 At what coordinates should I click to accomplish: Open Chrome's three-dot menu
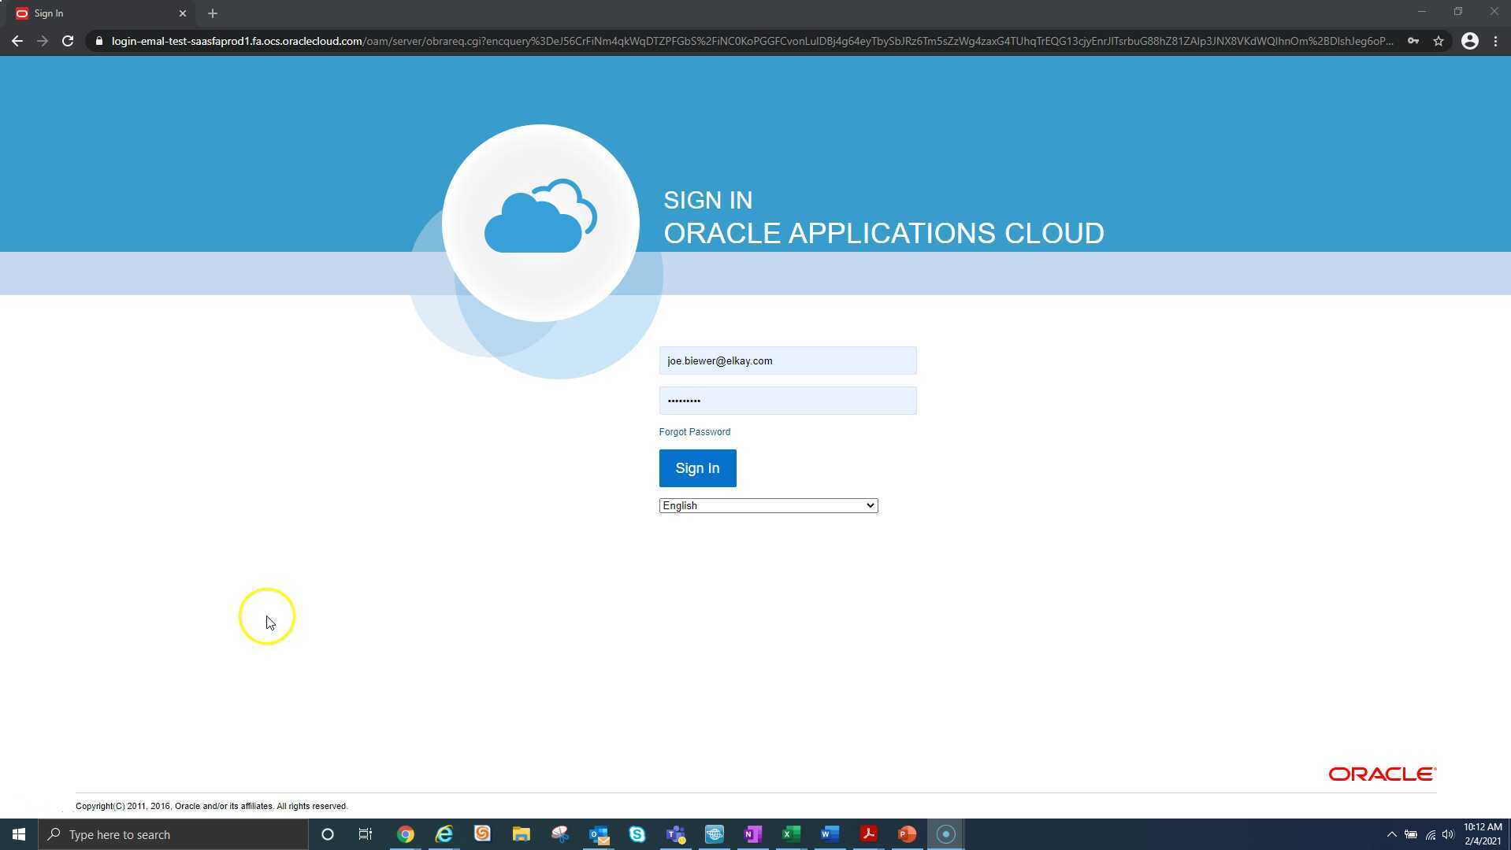(x=1495, y=41)
